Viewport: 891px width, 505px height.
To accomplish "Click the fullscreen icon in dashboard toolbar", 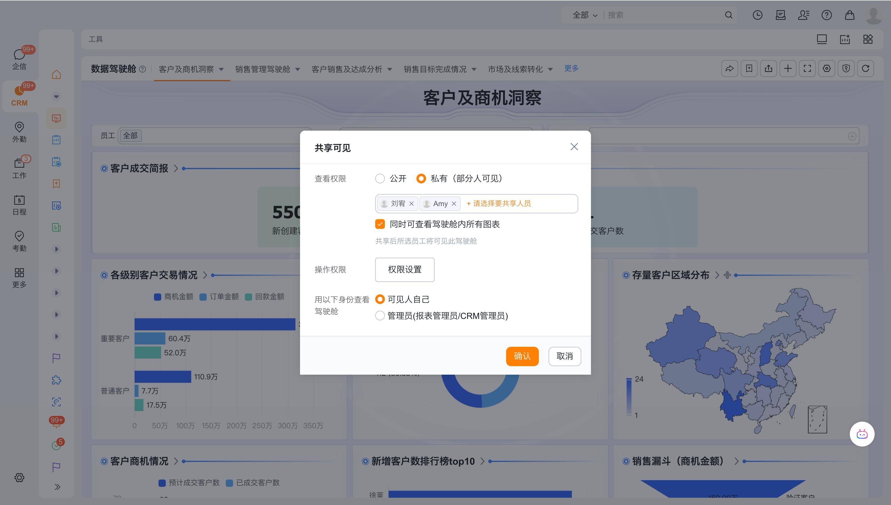I will 807,68.
